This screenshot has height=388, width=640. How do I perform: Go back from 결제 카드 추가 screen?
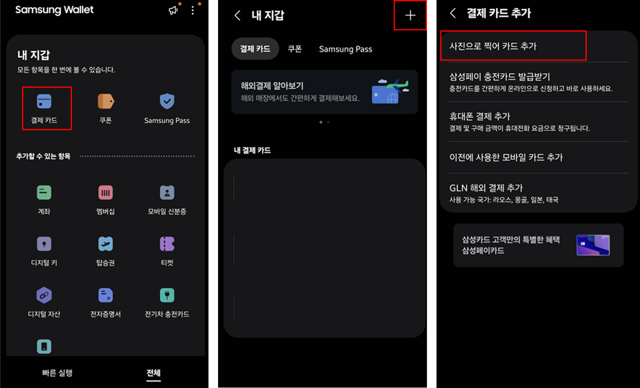[453, 13]
